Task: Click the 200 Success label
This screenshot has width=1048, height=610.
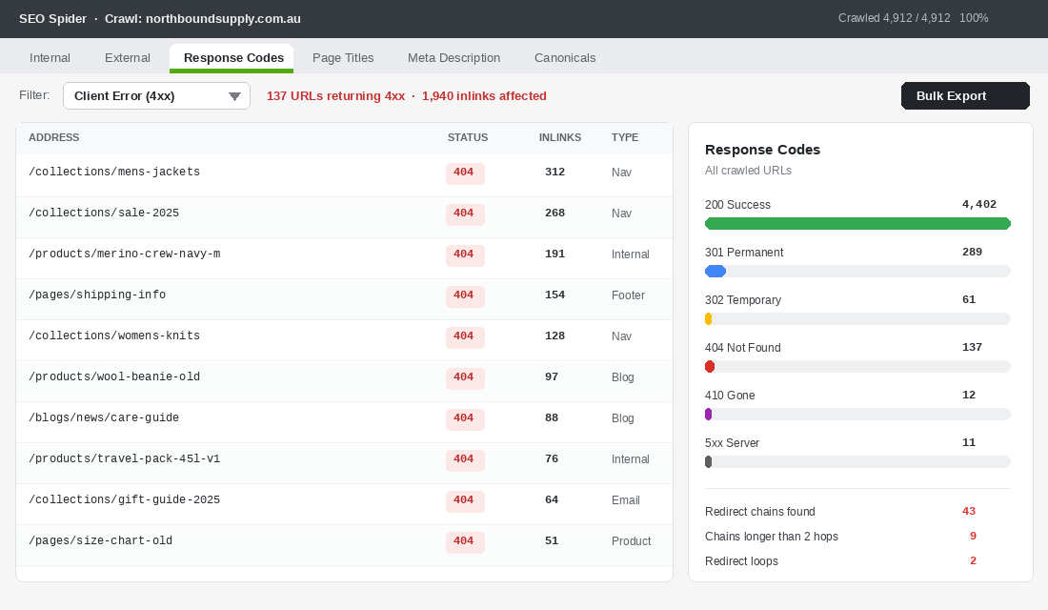Action: point(737,205)
